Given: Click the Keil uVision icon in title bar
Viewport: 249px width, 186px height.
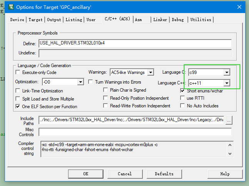Looking at the screenshot, I should [11, 7].
